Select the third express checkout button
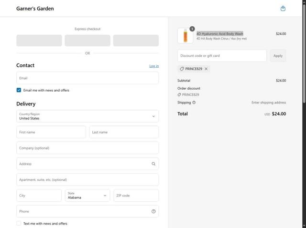 [x=136, y=41]
